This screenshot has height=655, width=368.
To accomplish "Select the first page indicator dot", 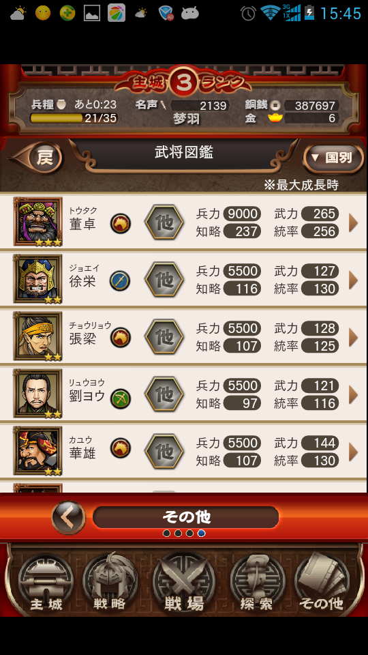I will click(x=166, y=534).
